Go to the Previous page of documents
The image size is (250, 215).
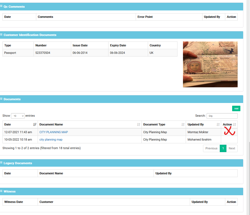tap(212, 148)
